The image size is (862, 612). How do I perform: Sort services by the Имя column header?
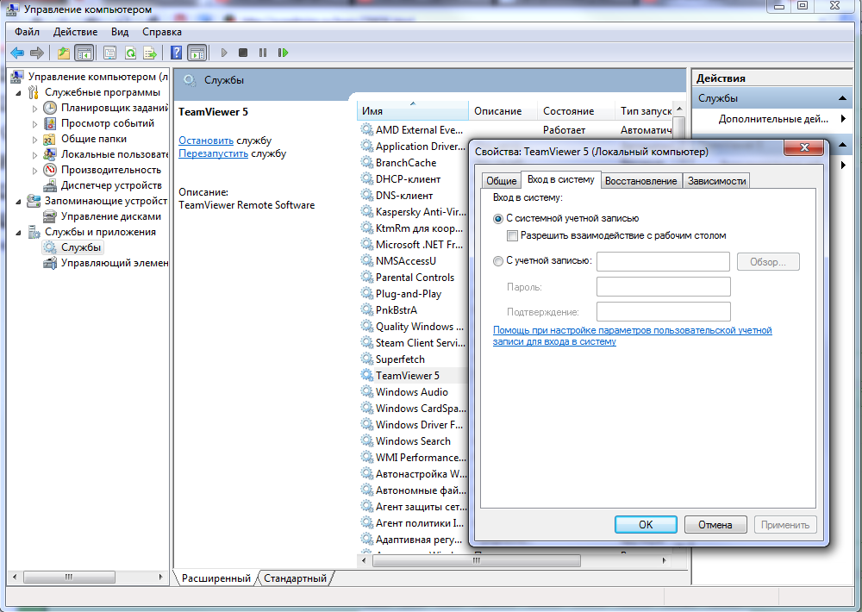[412, 110]
